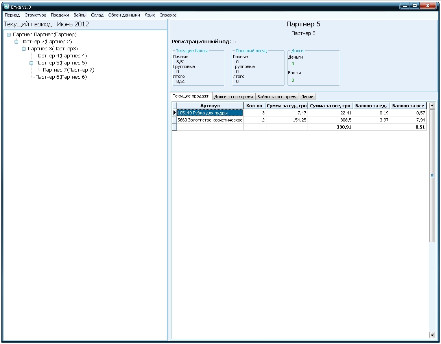The image size is (441, 344).
Task: Collapse the Партнер 5 tree node
Action: point(31,63)
